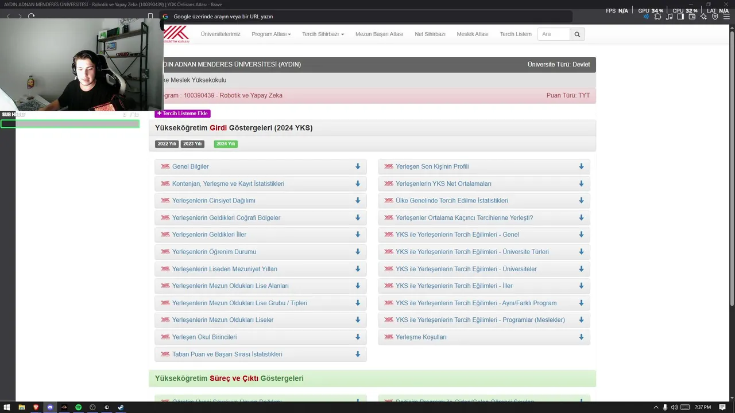
Task: Open Net Sihirbazı menu item
Action: [x=430, y=34]
